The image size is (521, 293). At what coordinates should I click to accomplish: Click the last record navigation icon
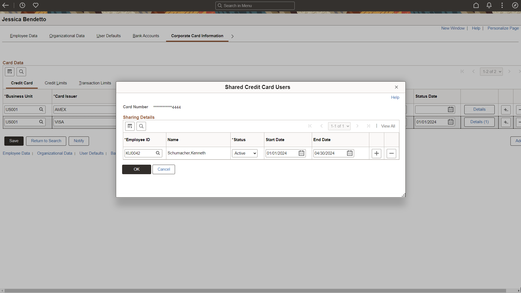(368, 126)
